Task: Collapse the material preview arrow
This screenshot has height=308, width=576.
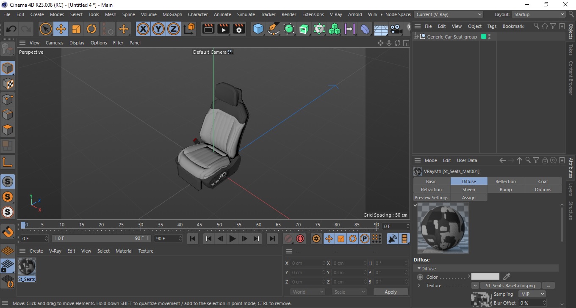Action: pyautogui.click(x=415, y=205)
